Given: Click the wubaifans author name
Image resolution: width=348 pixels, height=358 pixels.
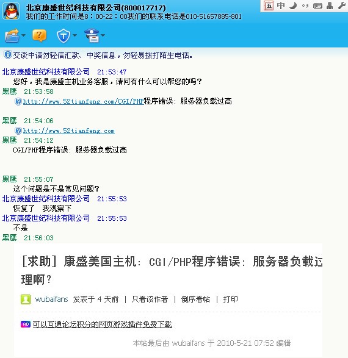Looking at the screenshot, I should [x=51, y=299].
